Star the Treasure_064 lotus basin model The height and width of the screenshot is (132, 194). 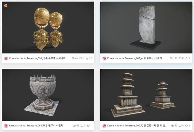(x=88, y=126)
